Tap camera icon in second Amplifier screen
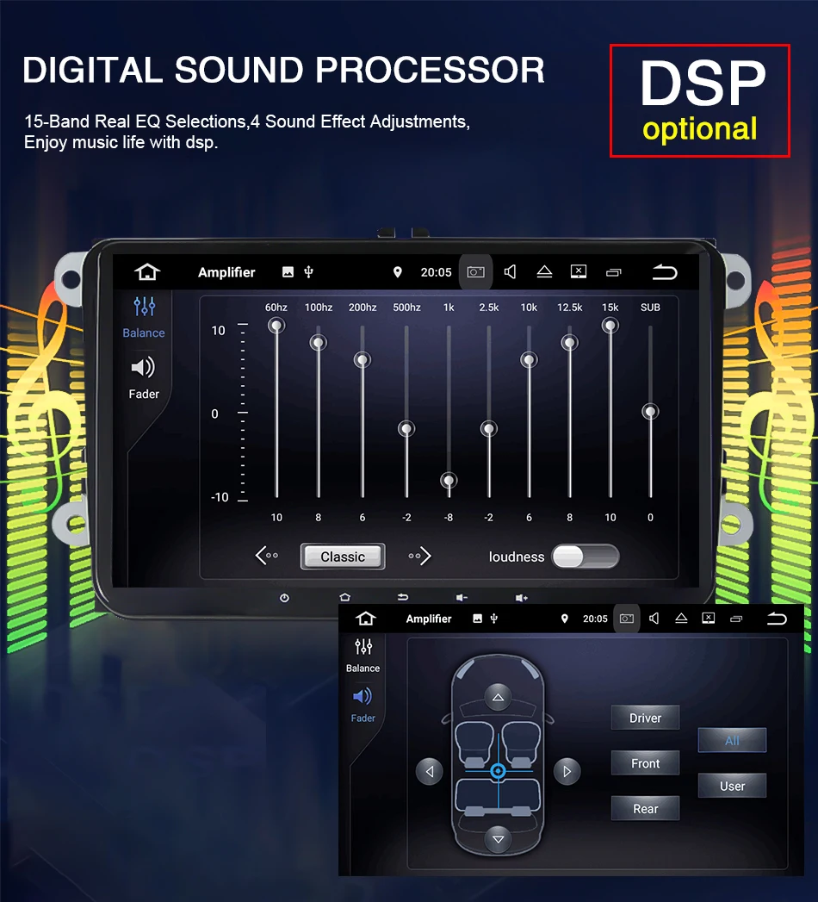This screenshot has width=818, height=902. coord(627,619)
